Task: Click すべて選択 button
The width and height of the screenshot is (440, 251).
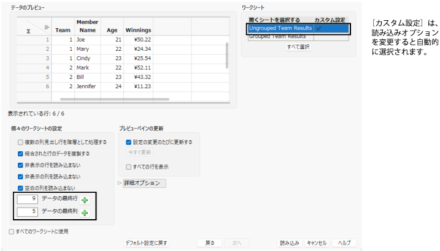Action: click(x=298, y=47)
